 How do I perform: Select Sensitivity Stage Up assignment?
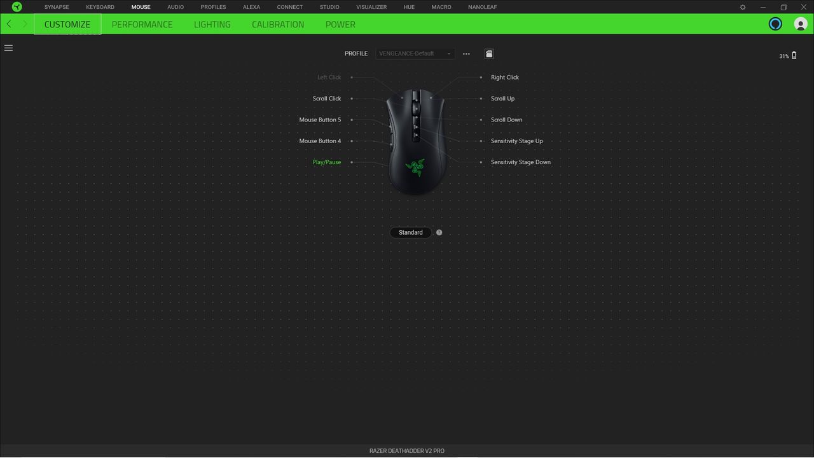coord(517,141)
